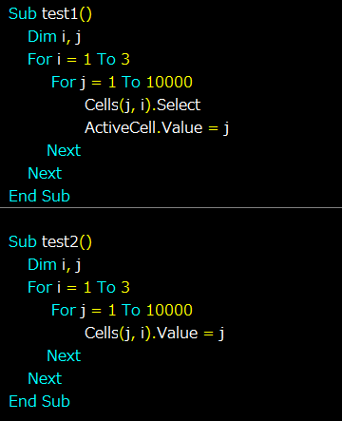The height and width of the screenshot is (421, 342).
Task: Click outer Next keyword in test1
Action: tap(45, 173)
